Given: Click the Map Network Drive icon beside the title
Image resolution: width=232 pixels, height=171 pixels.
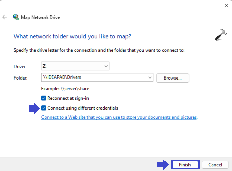Looking at the screenshot, I should (16, 17).
